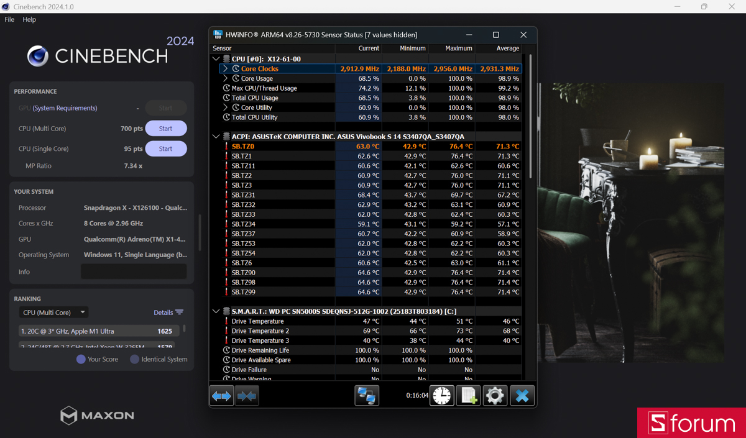Click the HWiNFO logo in the title bar
This screenshot has width=746, height=438.
coord(218,35)
